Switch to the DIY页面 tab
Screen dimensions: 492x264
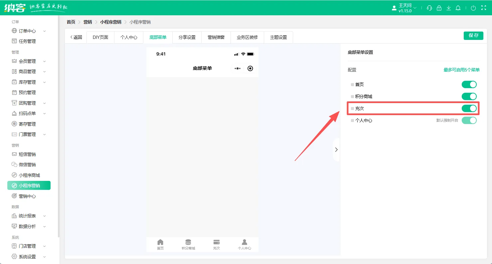(x=100, y=37)
